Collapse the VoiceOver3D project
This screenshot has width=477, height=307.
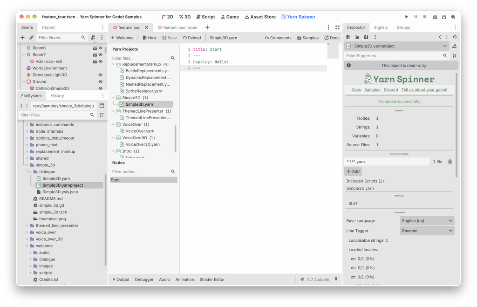(114, 138)
